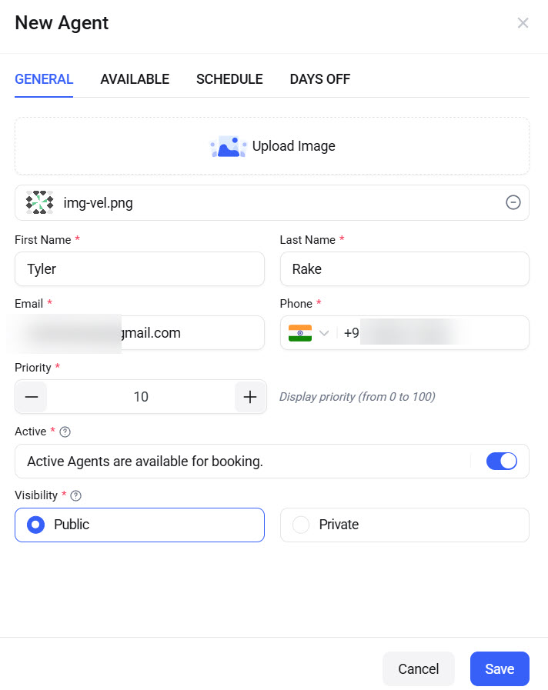Open the SCHEDULE tab
548x690 pixels.
(x=229, y=79)
